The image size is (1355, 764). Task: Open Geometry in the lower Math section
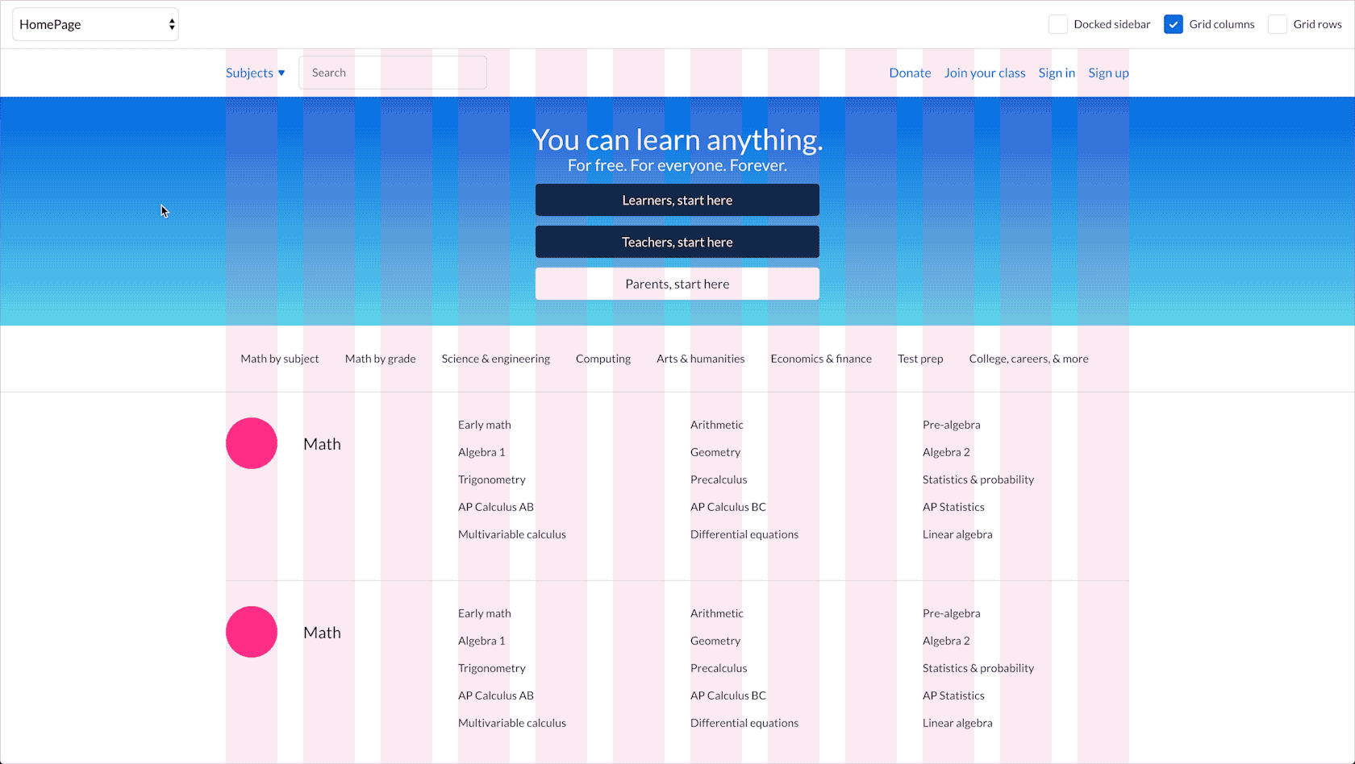point(715,641)
